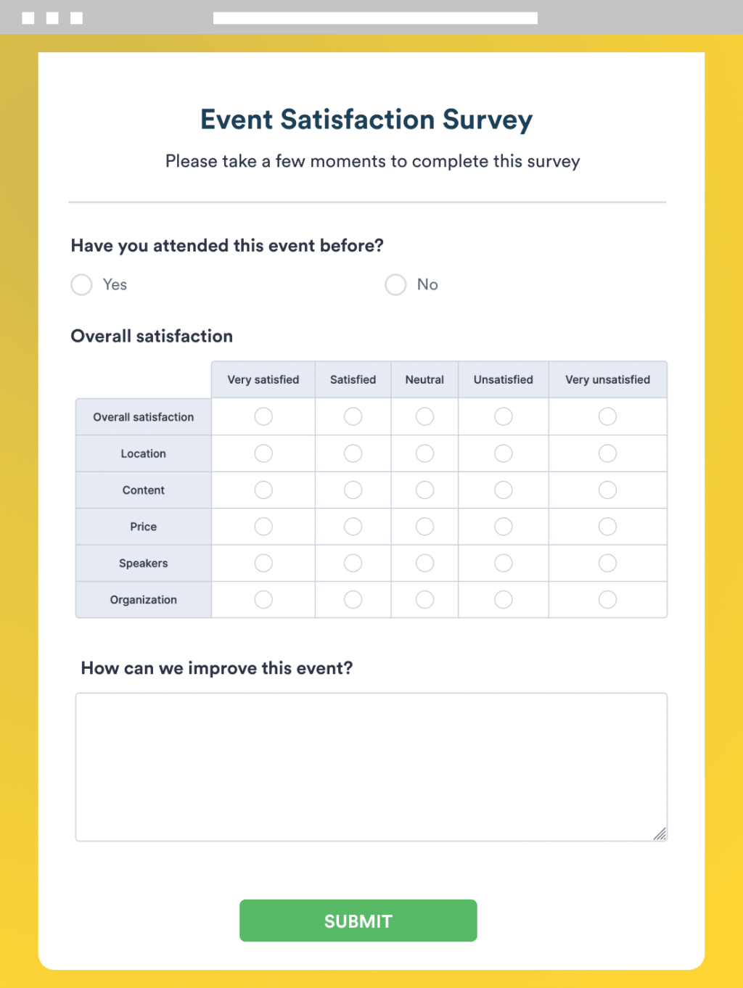The height and width of the screenshot is (988, 743).
Task: Mark Neutral for Location
Action: (424, 453)
